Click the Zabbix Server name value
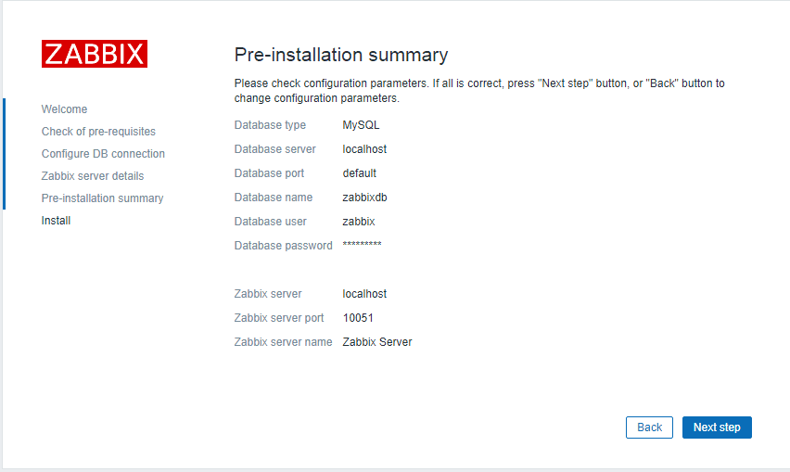This screenshot has height=472, width=790. [x=376, y=342]
